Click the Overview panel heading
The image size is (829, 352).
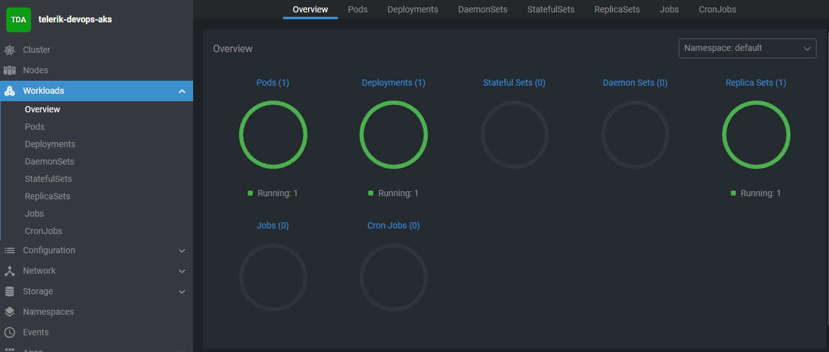coord(233,48)
